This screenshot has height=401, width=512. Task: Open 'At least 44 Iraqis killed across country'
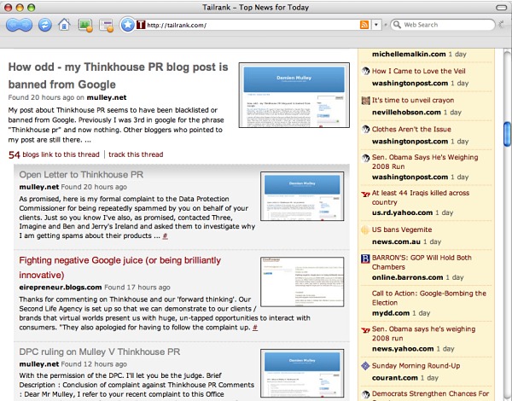tap(421, 198)
